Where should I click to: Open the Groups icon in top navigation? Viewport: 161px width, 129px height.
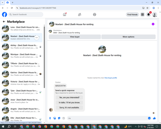pos(95,15)
